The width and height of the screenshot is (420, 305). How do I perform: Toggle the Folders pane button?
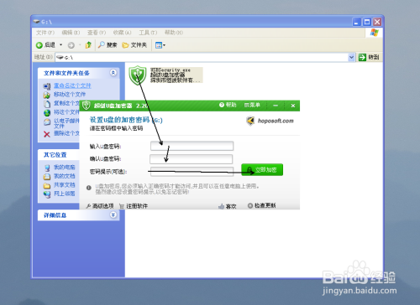pyautogui.click(x=134, y=45)
